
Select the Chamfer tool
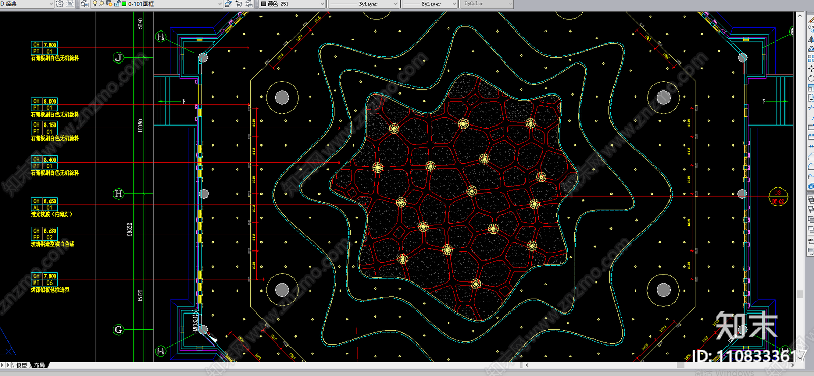(x=810, y=156)
